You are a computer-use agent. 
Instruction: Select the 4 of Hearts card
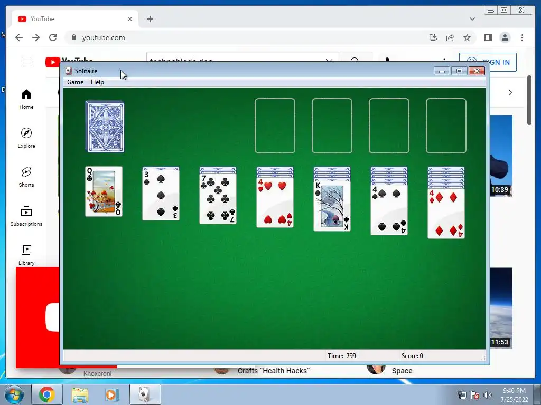[x=275, y=202]
